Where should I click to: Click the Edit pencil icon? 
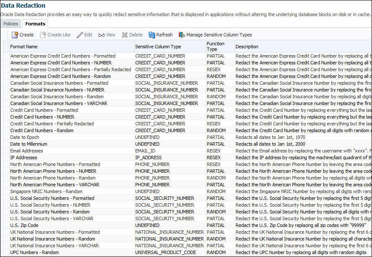tap(80, 35)
